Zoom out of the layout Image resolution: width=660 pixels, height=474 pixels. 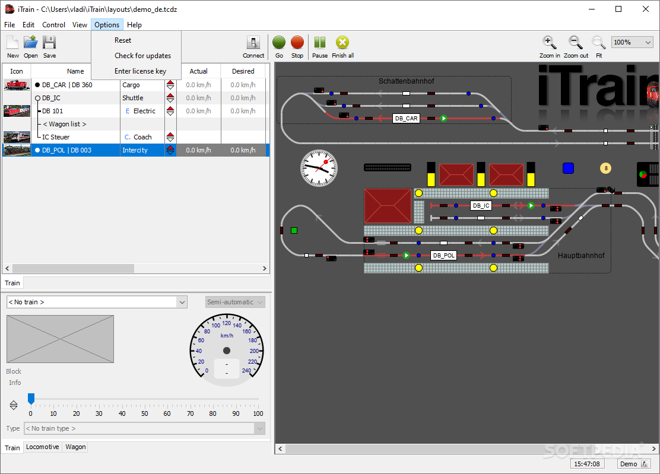576,46
